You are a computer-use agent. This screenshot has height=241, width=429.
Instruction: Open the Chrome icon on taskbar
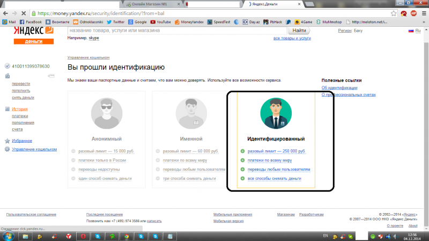tap(127, 236)
